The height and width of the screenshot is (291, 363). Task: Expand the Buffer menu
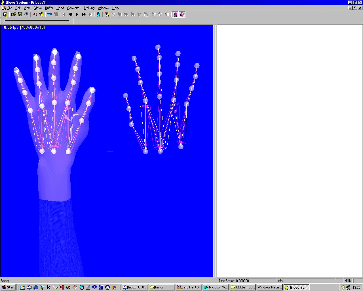(49, 8)
